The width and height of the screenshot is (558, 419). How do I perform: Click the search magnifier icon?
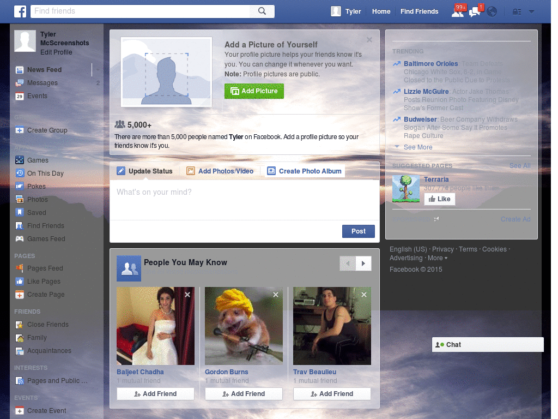[262, 11]
